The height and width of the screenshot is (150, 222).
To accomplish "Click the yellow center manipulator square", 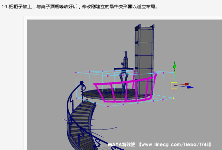I will pyautogui.click(x=174, y=85).
